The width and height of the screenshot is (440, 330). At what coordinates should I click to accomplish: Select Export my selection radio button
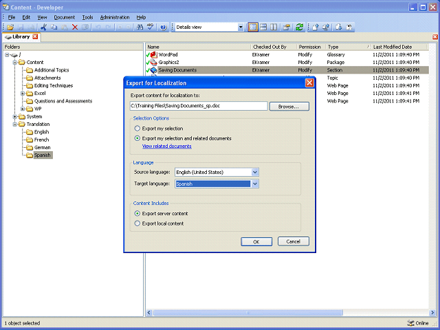(137, 129)
